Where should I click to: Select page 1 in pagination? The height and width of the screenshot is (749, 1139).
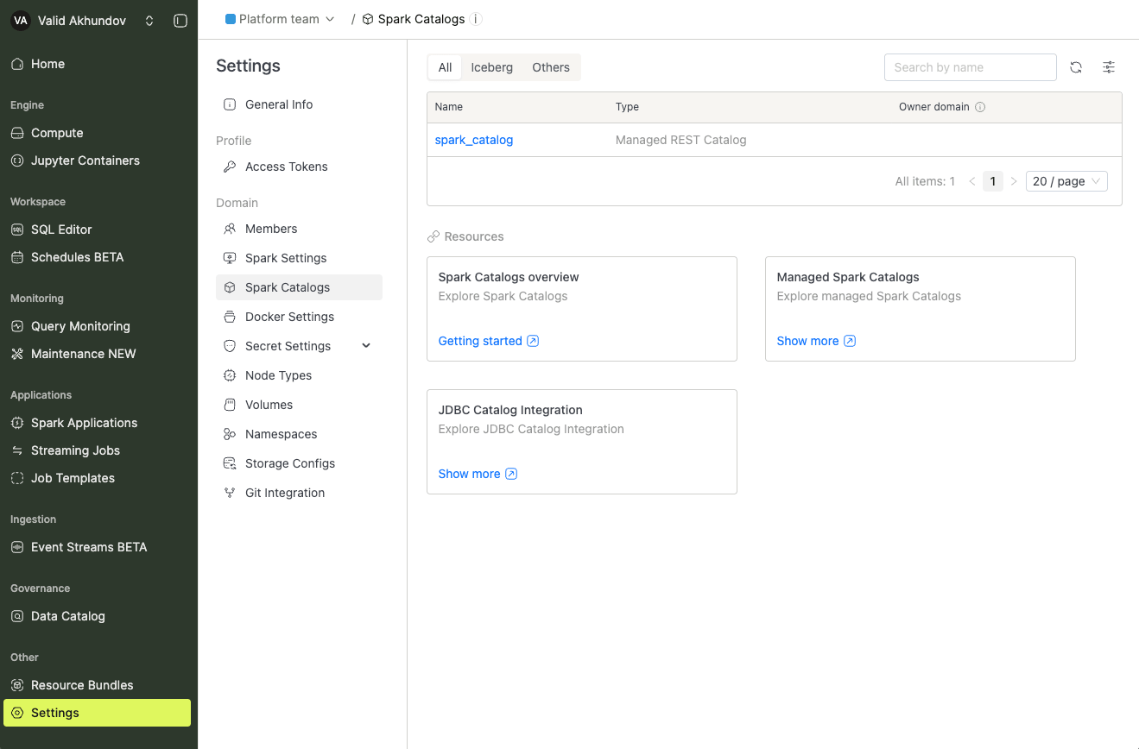point(993,181)
